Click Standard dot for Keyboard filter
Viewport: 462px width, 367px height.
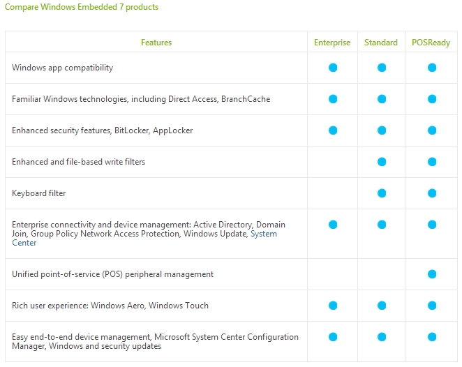click(x=382, y=193)
